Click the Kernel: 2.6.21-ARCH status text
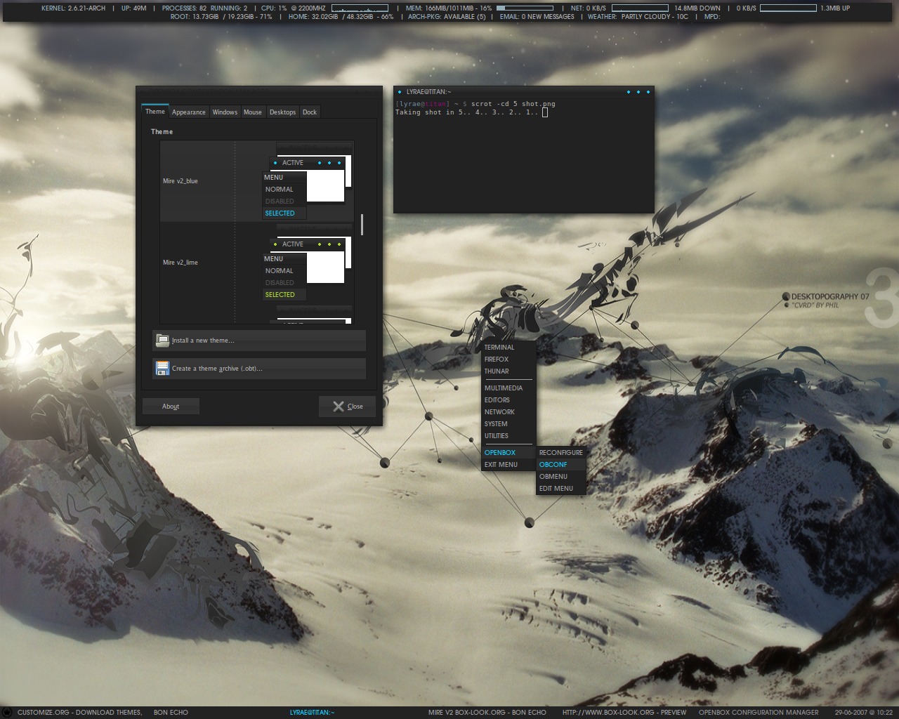Viewport: 899px width, 719px height. tap(73, 8)
